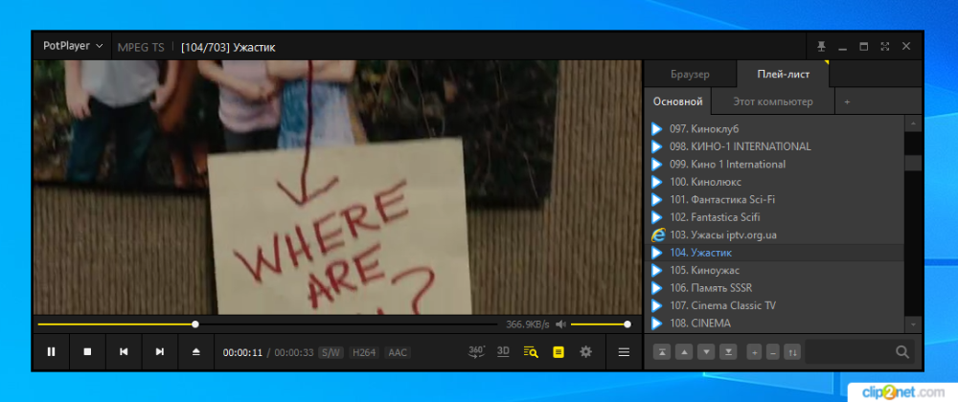
Task: Move selected item to top of playlist
Action: coord(662,352)
